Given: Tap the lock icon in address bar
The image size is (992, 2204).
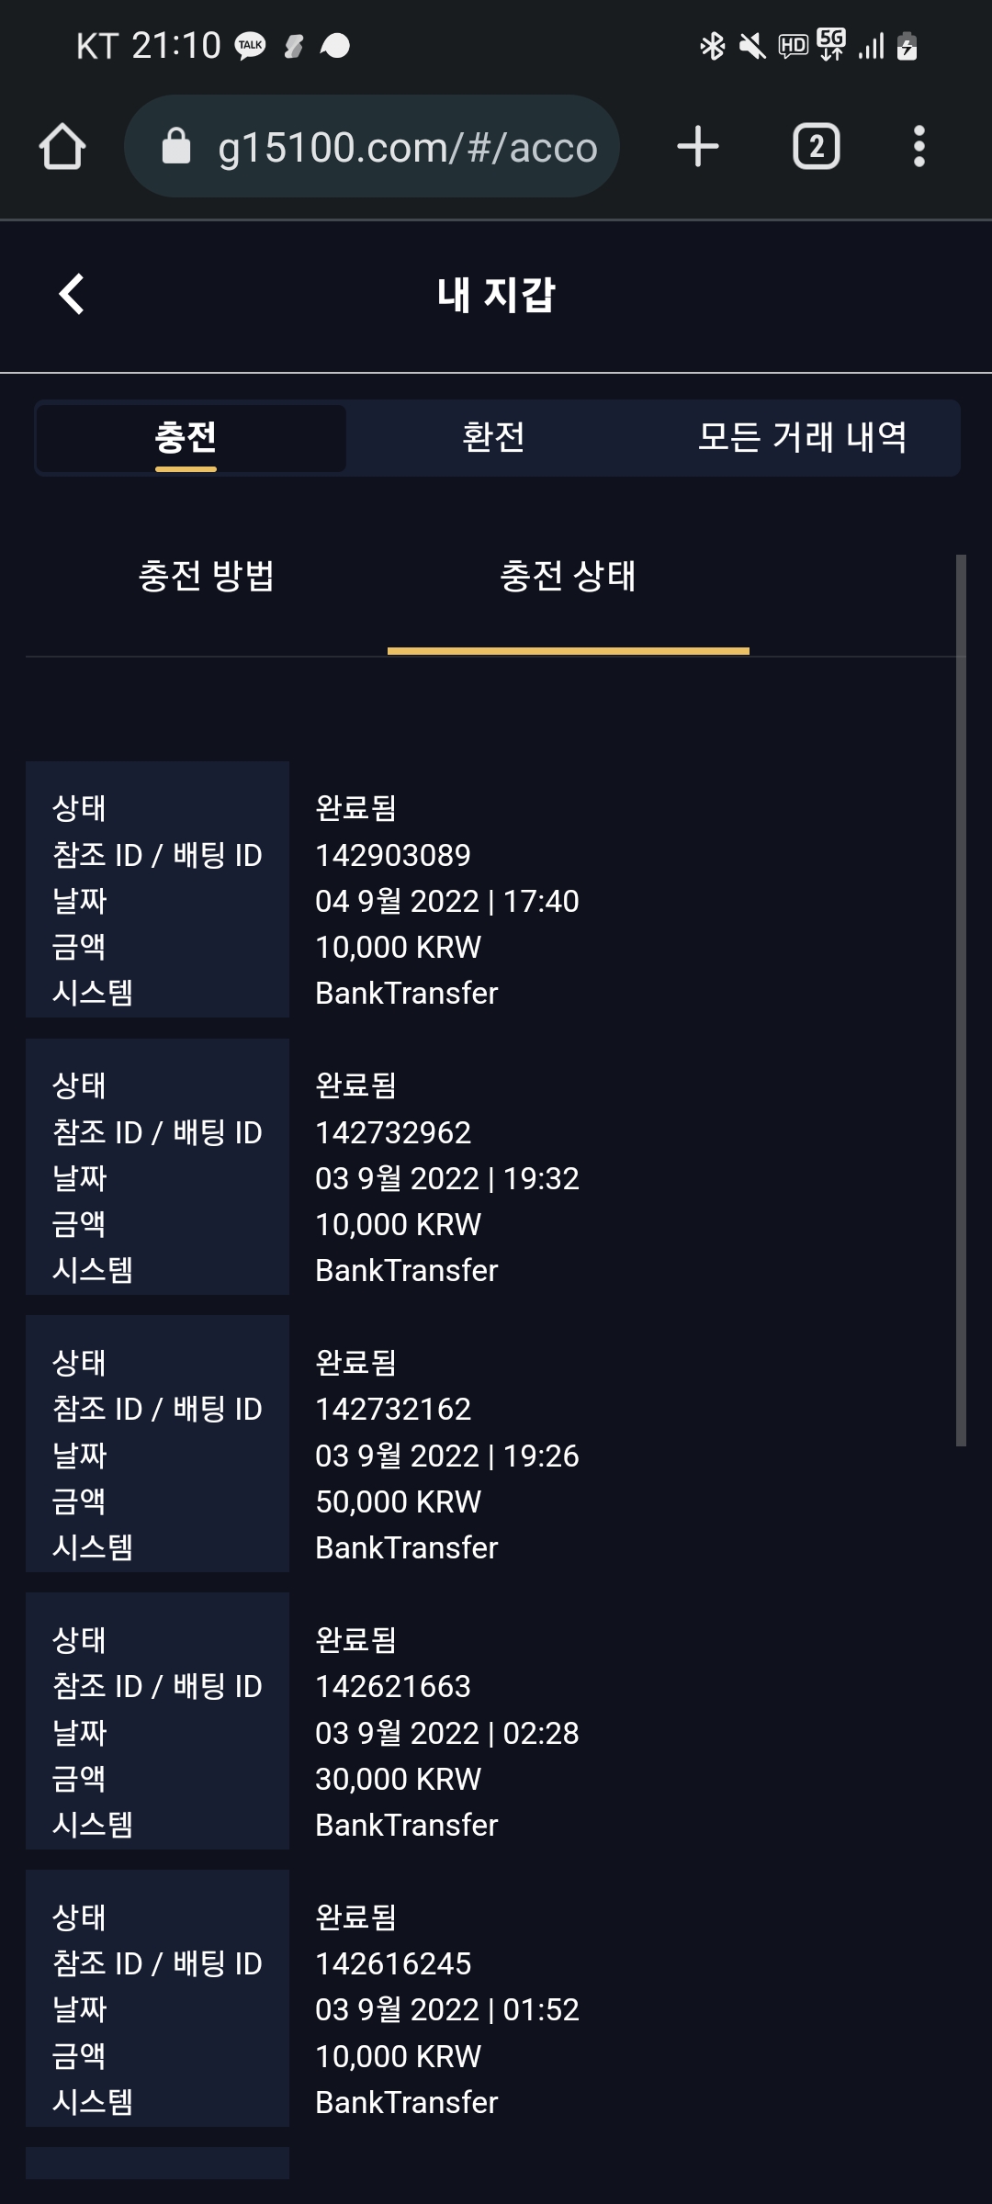Looking at the screenshot, I should pos(175,147).
